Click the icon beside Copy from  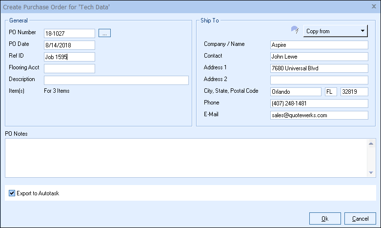[294, 30]
